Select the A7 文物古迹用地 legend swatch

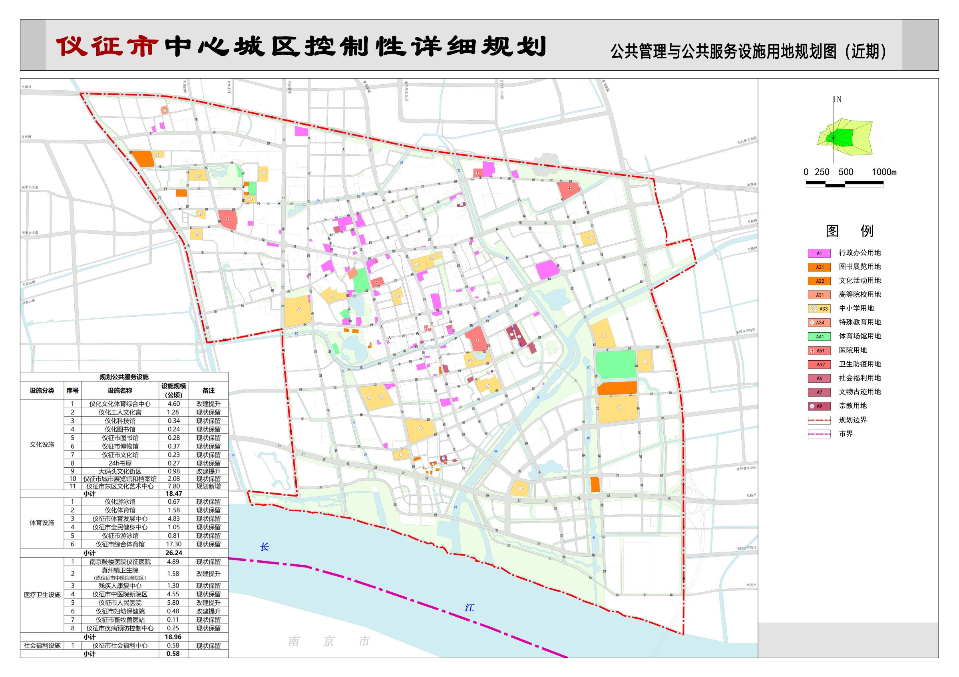pos(819,392)
